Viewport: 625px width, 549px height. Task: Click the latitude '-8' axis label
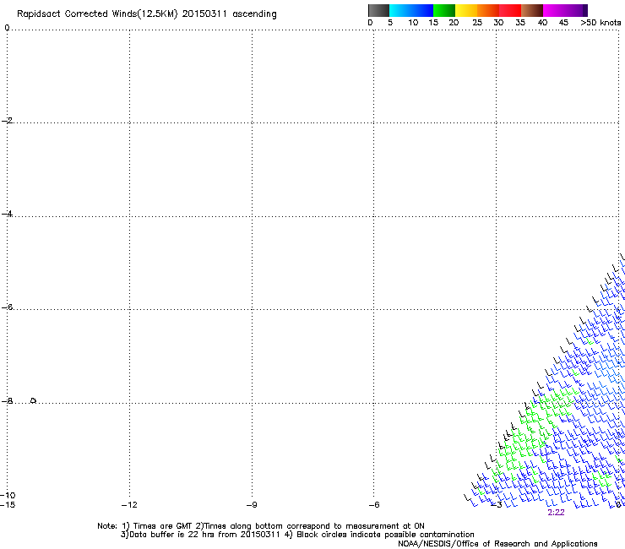[x=7, y=400]
